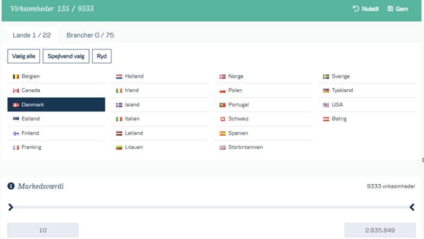Click the maximum value field showing 2.835.849

click(x=379, y=230)
